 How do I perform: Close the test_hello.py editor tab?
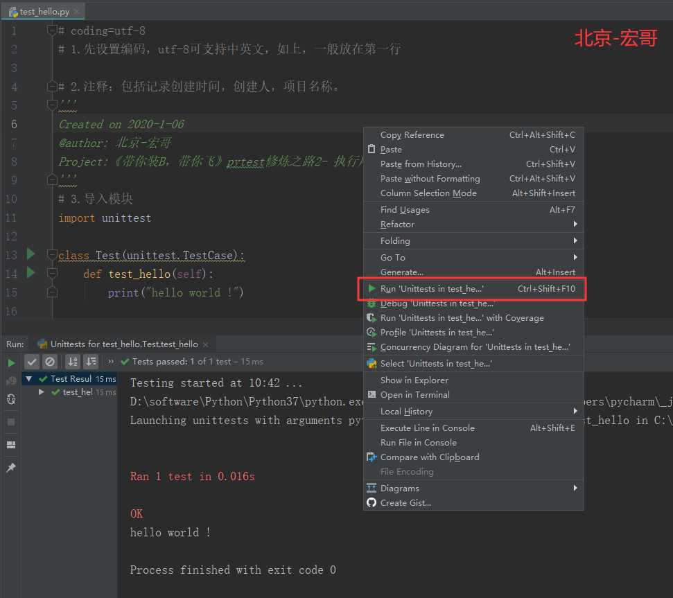(76, 11)
